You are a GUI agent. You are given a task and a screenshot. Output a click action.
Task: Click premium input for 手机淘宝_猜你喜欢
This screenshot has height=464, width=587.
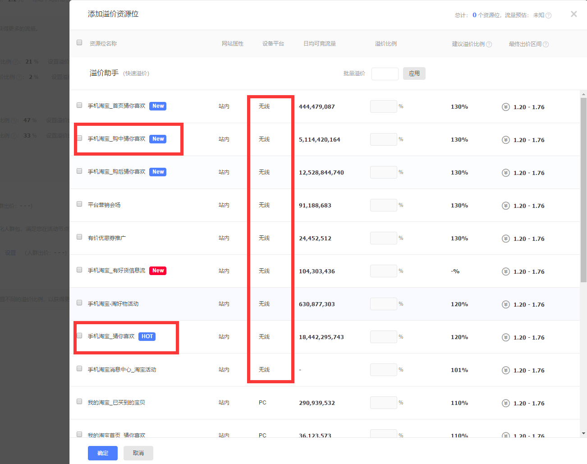pos(384,337)
